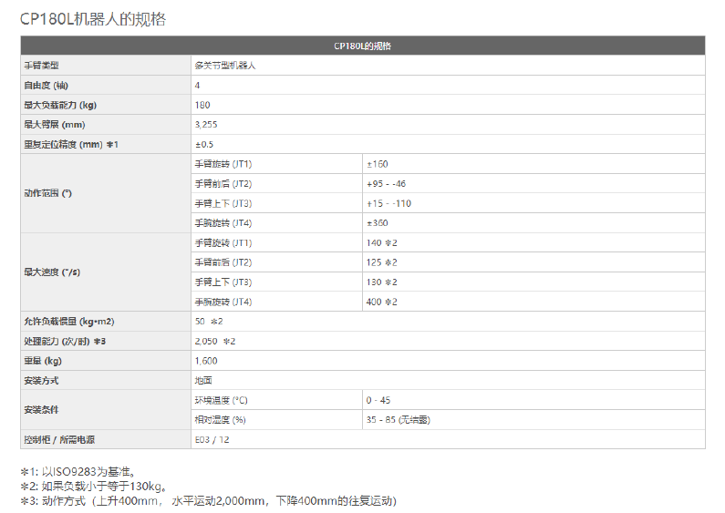Click the 多关节型机器人 value cell

pyautogui.click(x=225, y=66)
